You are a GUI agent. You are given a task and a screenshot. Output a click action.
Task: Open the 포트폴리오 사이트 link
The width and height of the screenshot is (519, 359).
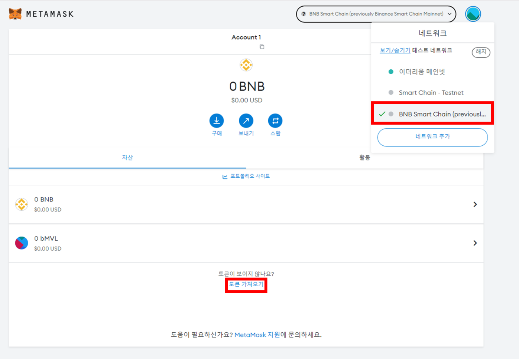pyautogui.click(x=246, y=176)
